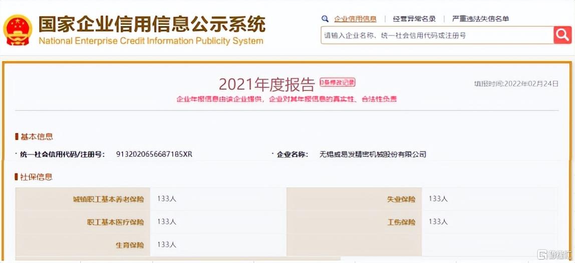
Task: Click the watermark logo in bottom-right corner
Action: click(x=554, y=254)
